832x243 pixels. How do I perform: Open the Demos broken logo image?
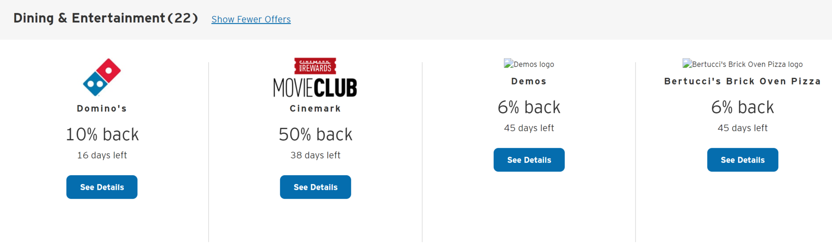click(x=529, y=64)
